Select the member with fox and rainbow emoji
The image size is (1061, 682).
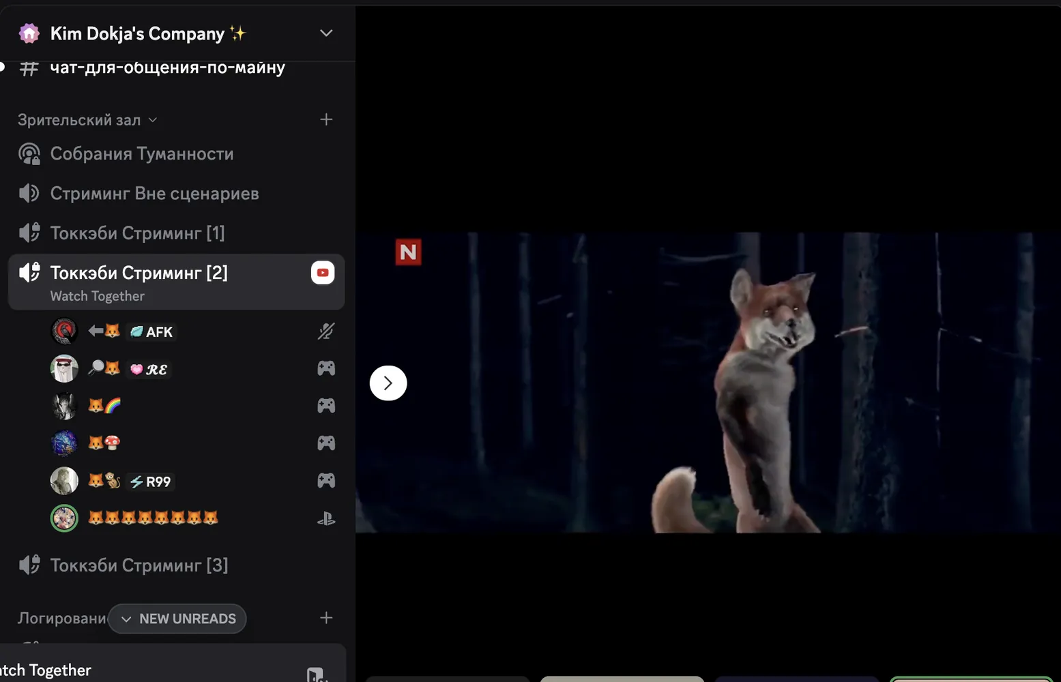193,406
